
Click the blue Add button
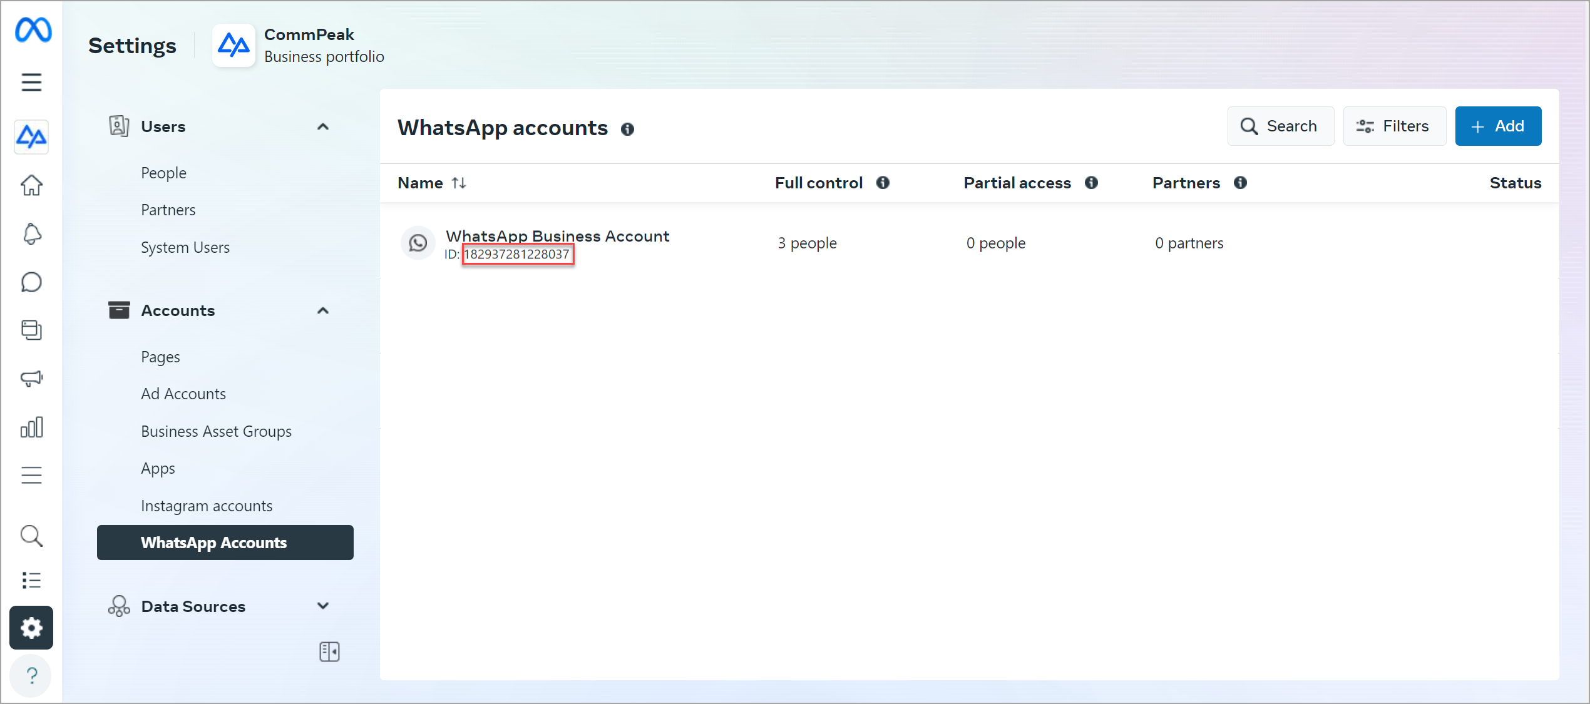coord(1499,126)
